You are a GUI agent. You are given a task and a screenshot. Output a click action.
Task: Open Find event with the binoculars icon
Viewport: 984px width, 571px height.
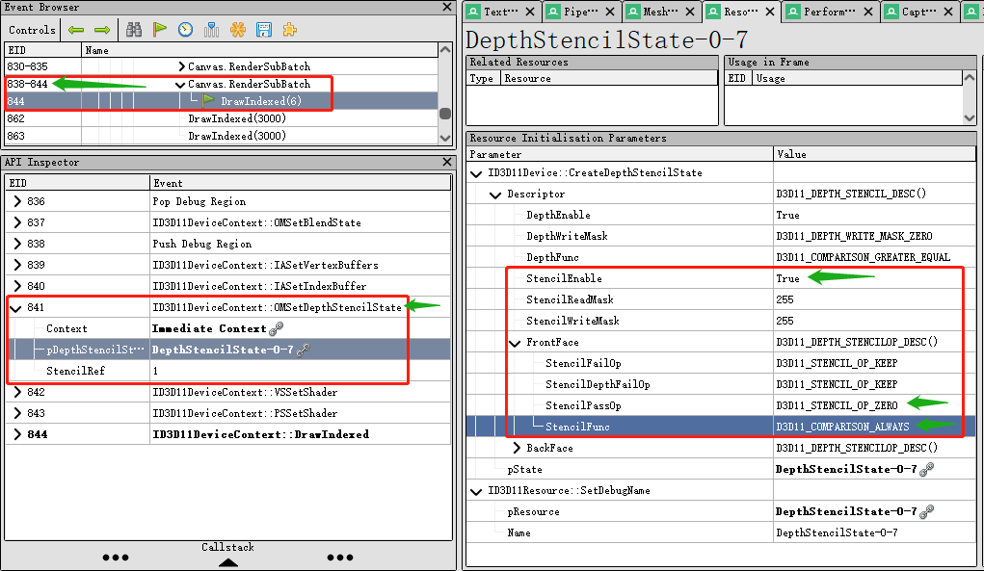(x=134, y=30)
